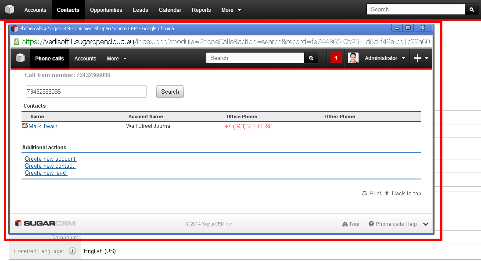Screen dimensions: 481x261
Task: Select the Phone calls tab in popup
Action: tap(50, 58)
